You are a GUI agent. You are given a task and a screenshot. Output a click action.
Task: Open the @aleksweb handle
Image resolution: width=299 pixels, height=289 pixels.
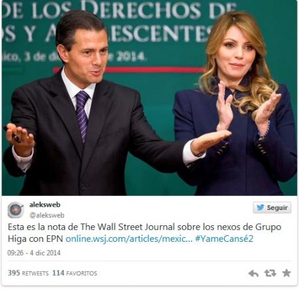47,215
